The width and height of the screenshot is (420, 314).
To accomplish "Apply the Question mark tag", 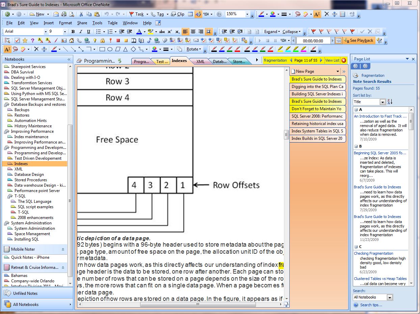I will click(x=33, y=40).
